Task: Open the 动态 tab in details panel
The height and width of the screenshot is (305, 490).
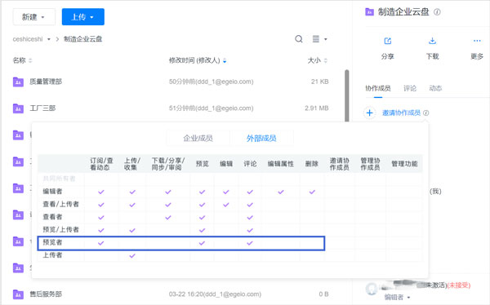Action: coord(435,88)
